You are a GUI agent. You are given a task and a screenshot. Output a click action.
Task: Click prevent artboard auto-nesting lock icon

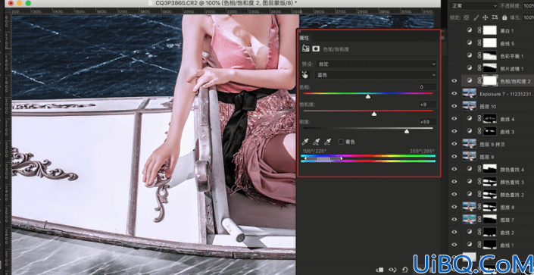(495, 17)
